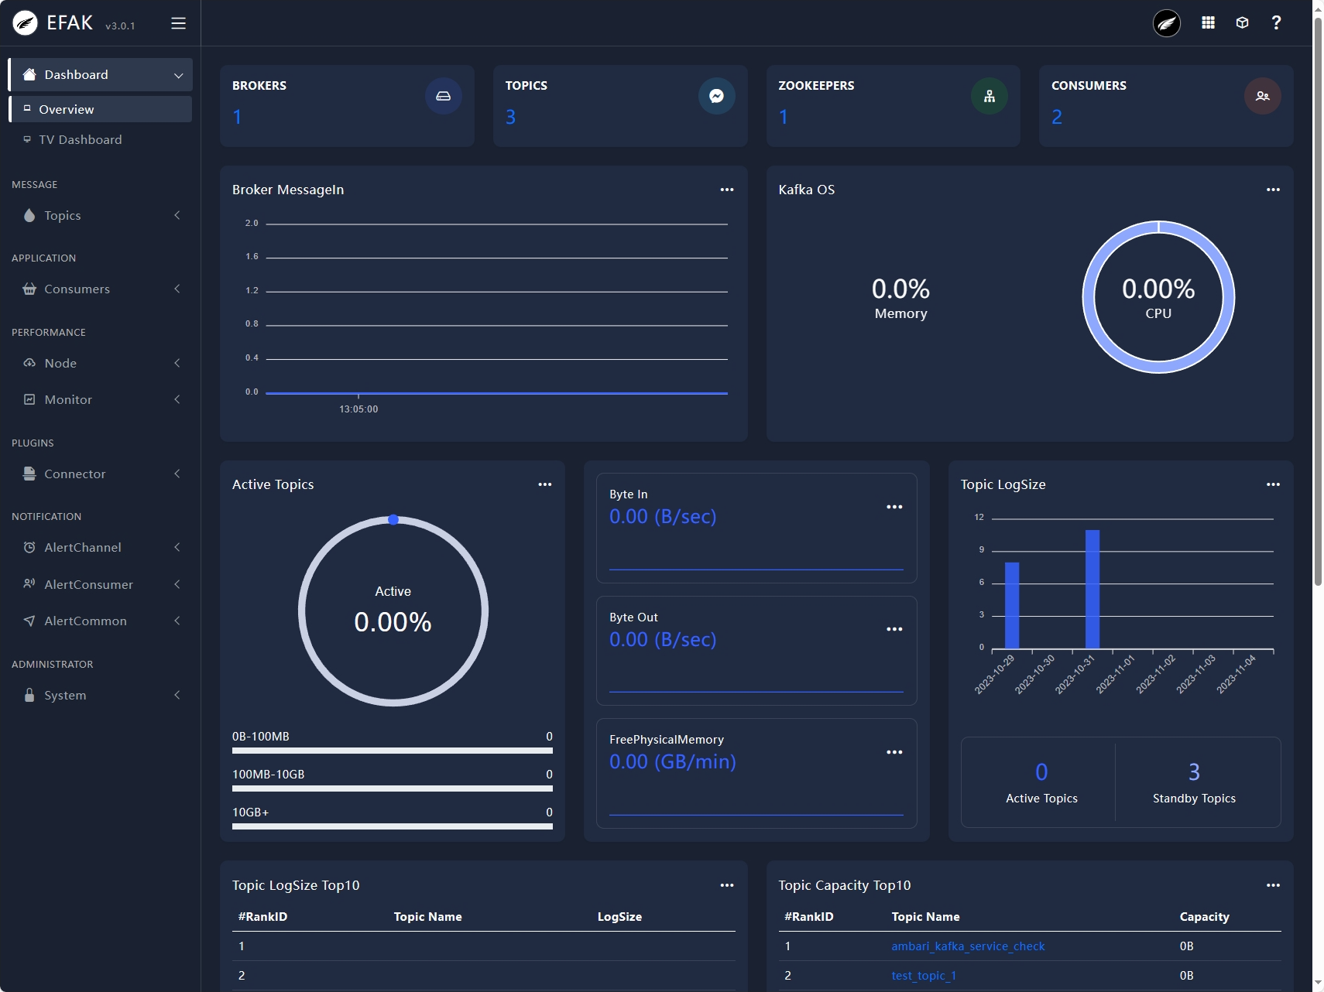This screenshot has width=1324, height=992.
Task: Click the 100MB-10GB progress bar
Action: coord(393,788)
